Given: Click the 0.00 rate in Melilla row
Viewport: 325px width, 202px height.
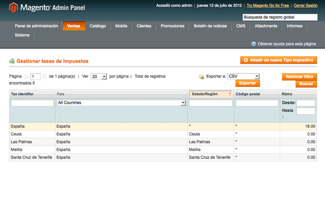Looking at the screenshot, I should click(x=311, y=149).
